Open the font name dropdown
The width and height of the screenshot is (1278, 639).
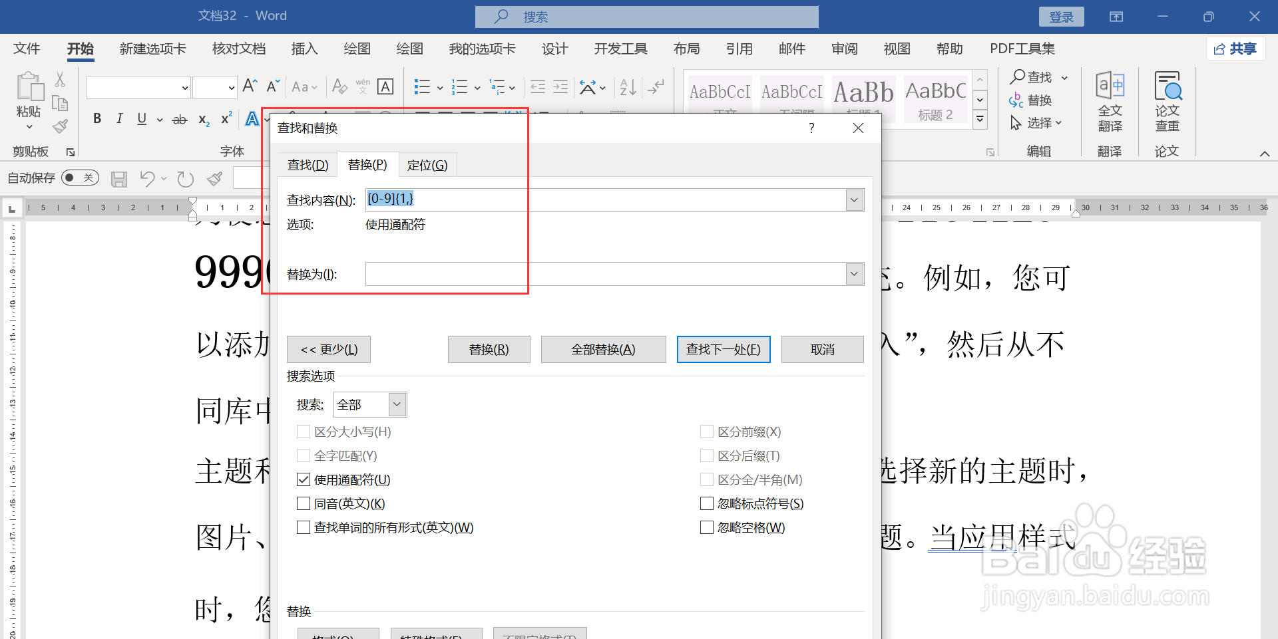tap(185, 87)
